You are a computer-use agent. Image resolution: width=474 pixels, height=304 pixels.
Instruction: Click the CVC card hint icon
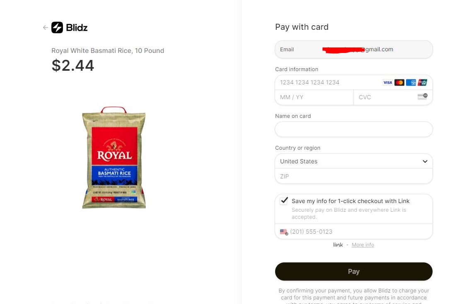[422, 97]
